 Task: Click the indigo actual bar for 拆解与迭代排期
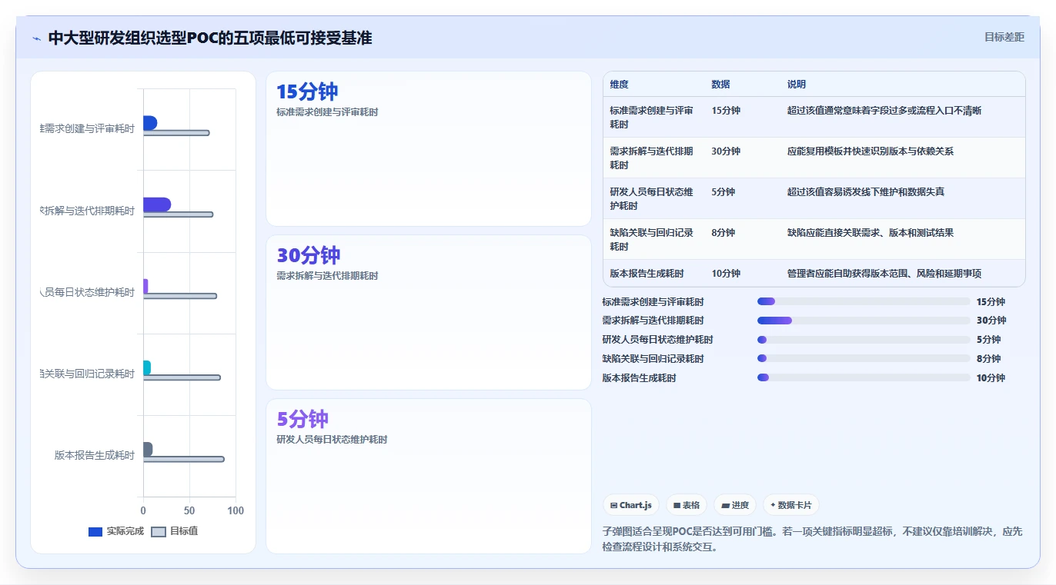(x=157, y=204)
